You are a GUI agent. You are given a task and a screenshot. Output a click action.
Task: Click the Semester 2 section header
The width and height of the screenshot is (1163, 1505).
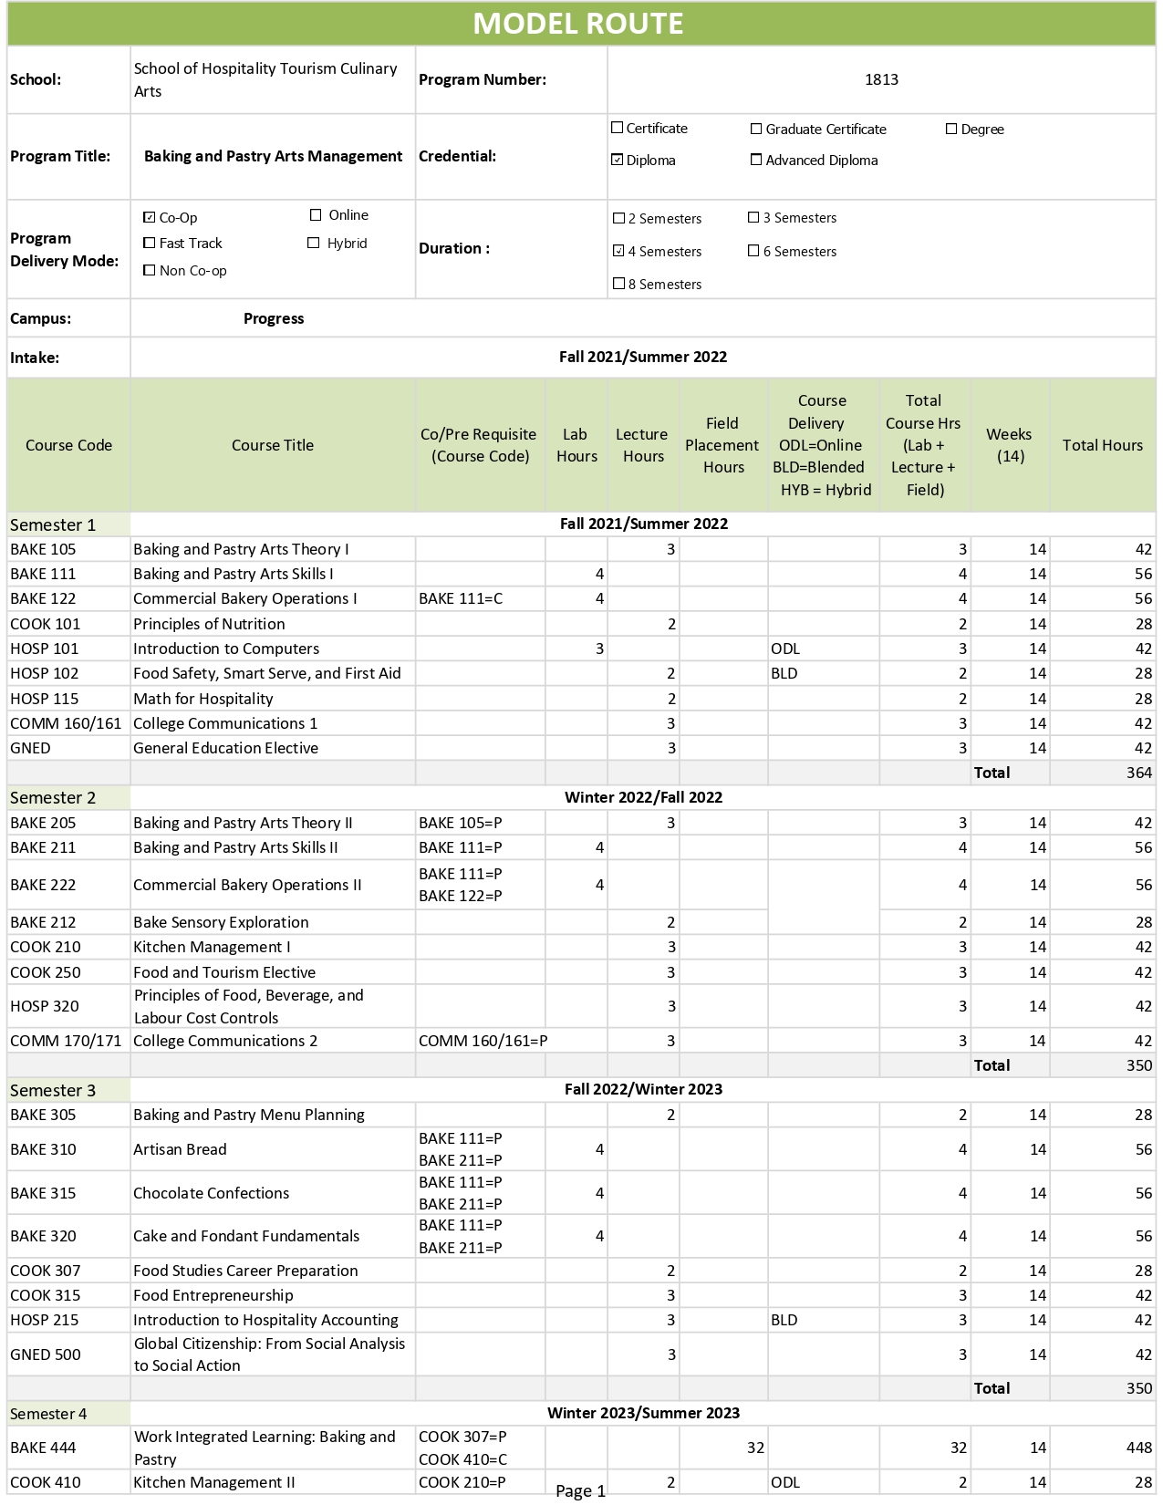(x=68, y=797)
